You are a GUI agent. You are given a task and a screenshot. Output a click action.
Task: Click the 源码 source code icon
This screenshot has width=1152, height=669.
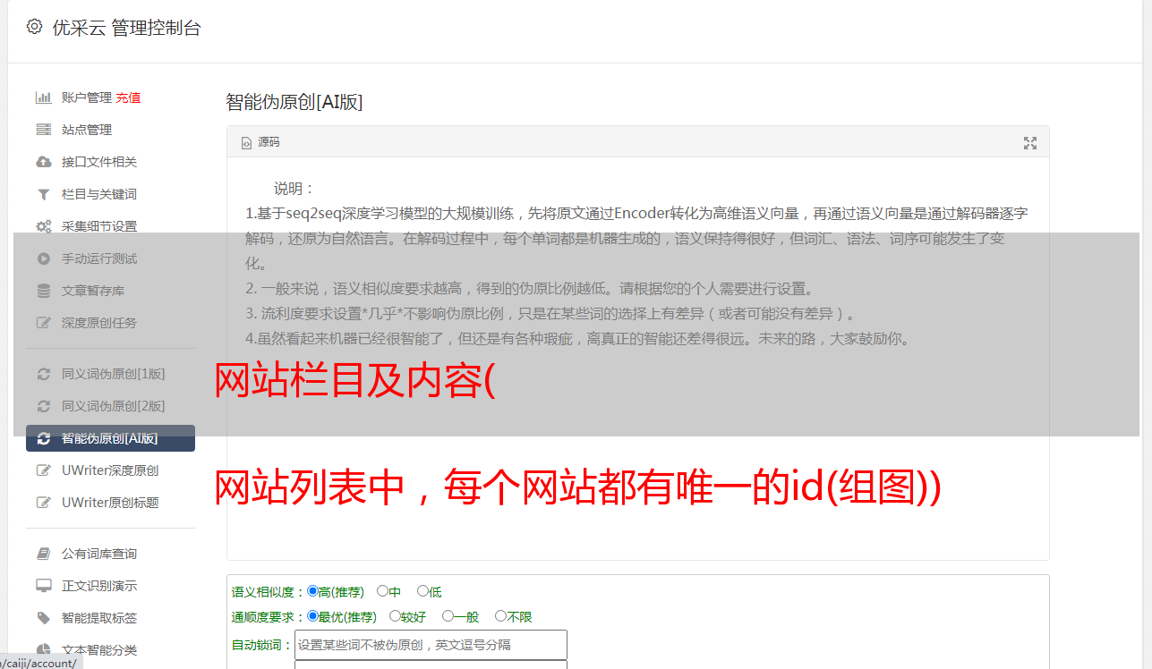(247, 143)
